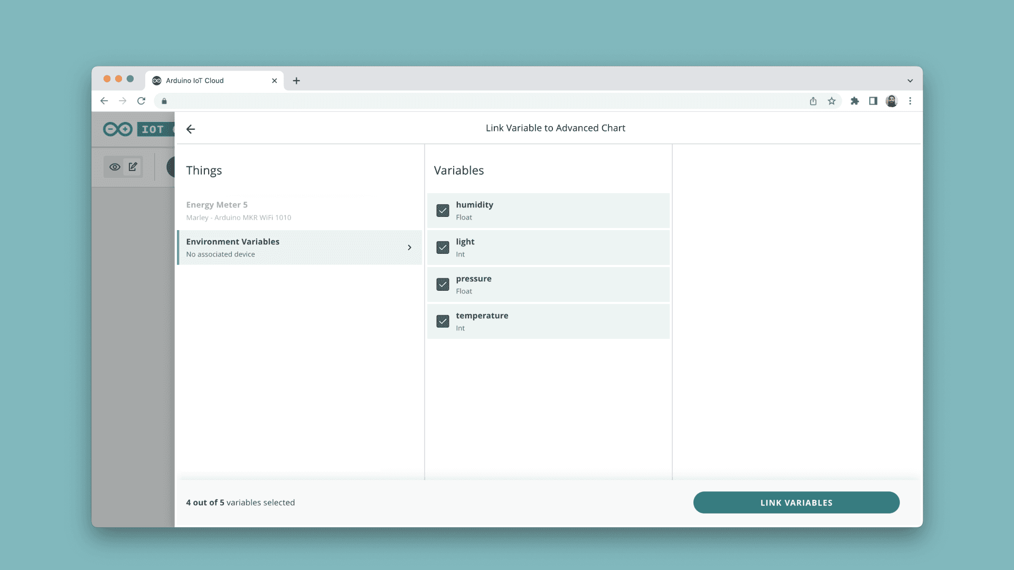
Task: Open the extensions puzzle icon
Action: pyautogui.click(x=855, y=101)
